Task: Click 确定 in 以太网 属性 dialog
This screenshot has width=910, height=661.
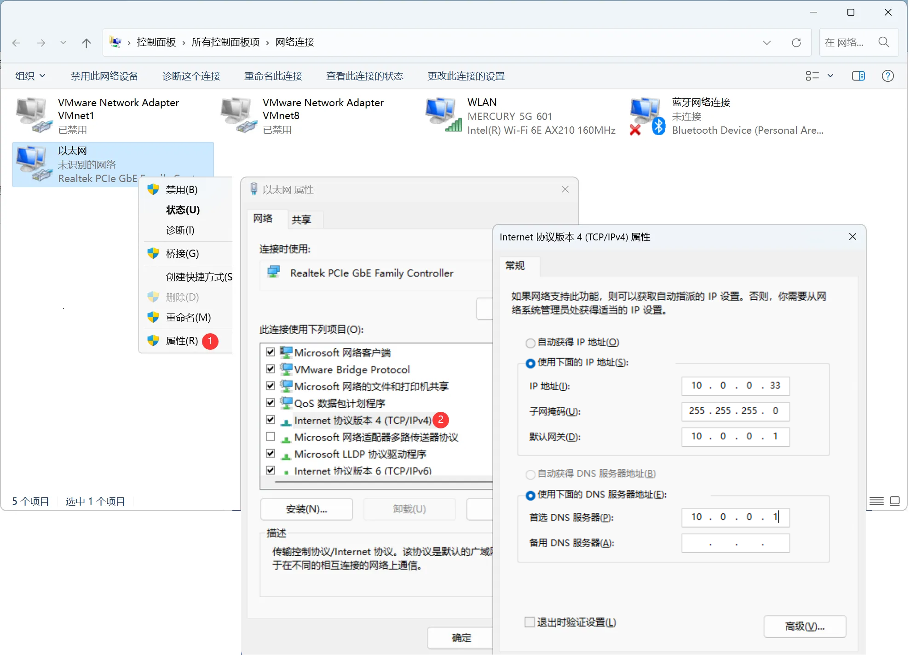Action: [x=461, y=638]
